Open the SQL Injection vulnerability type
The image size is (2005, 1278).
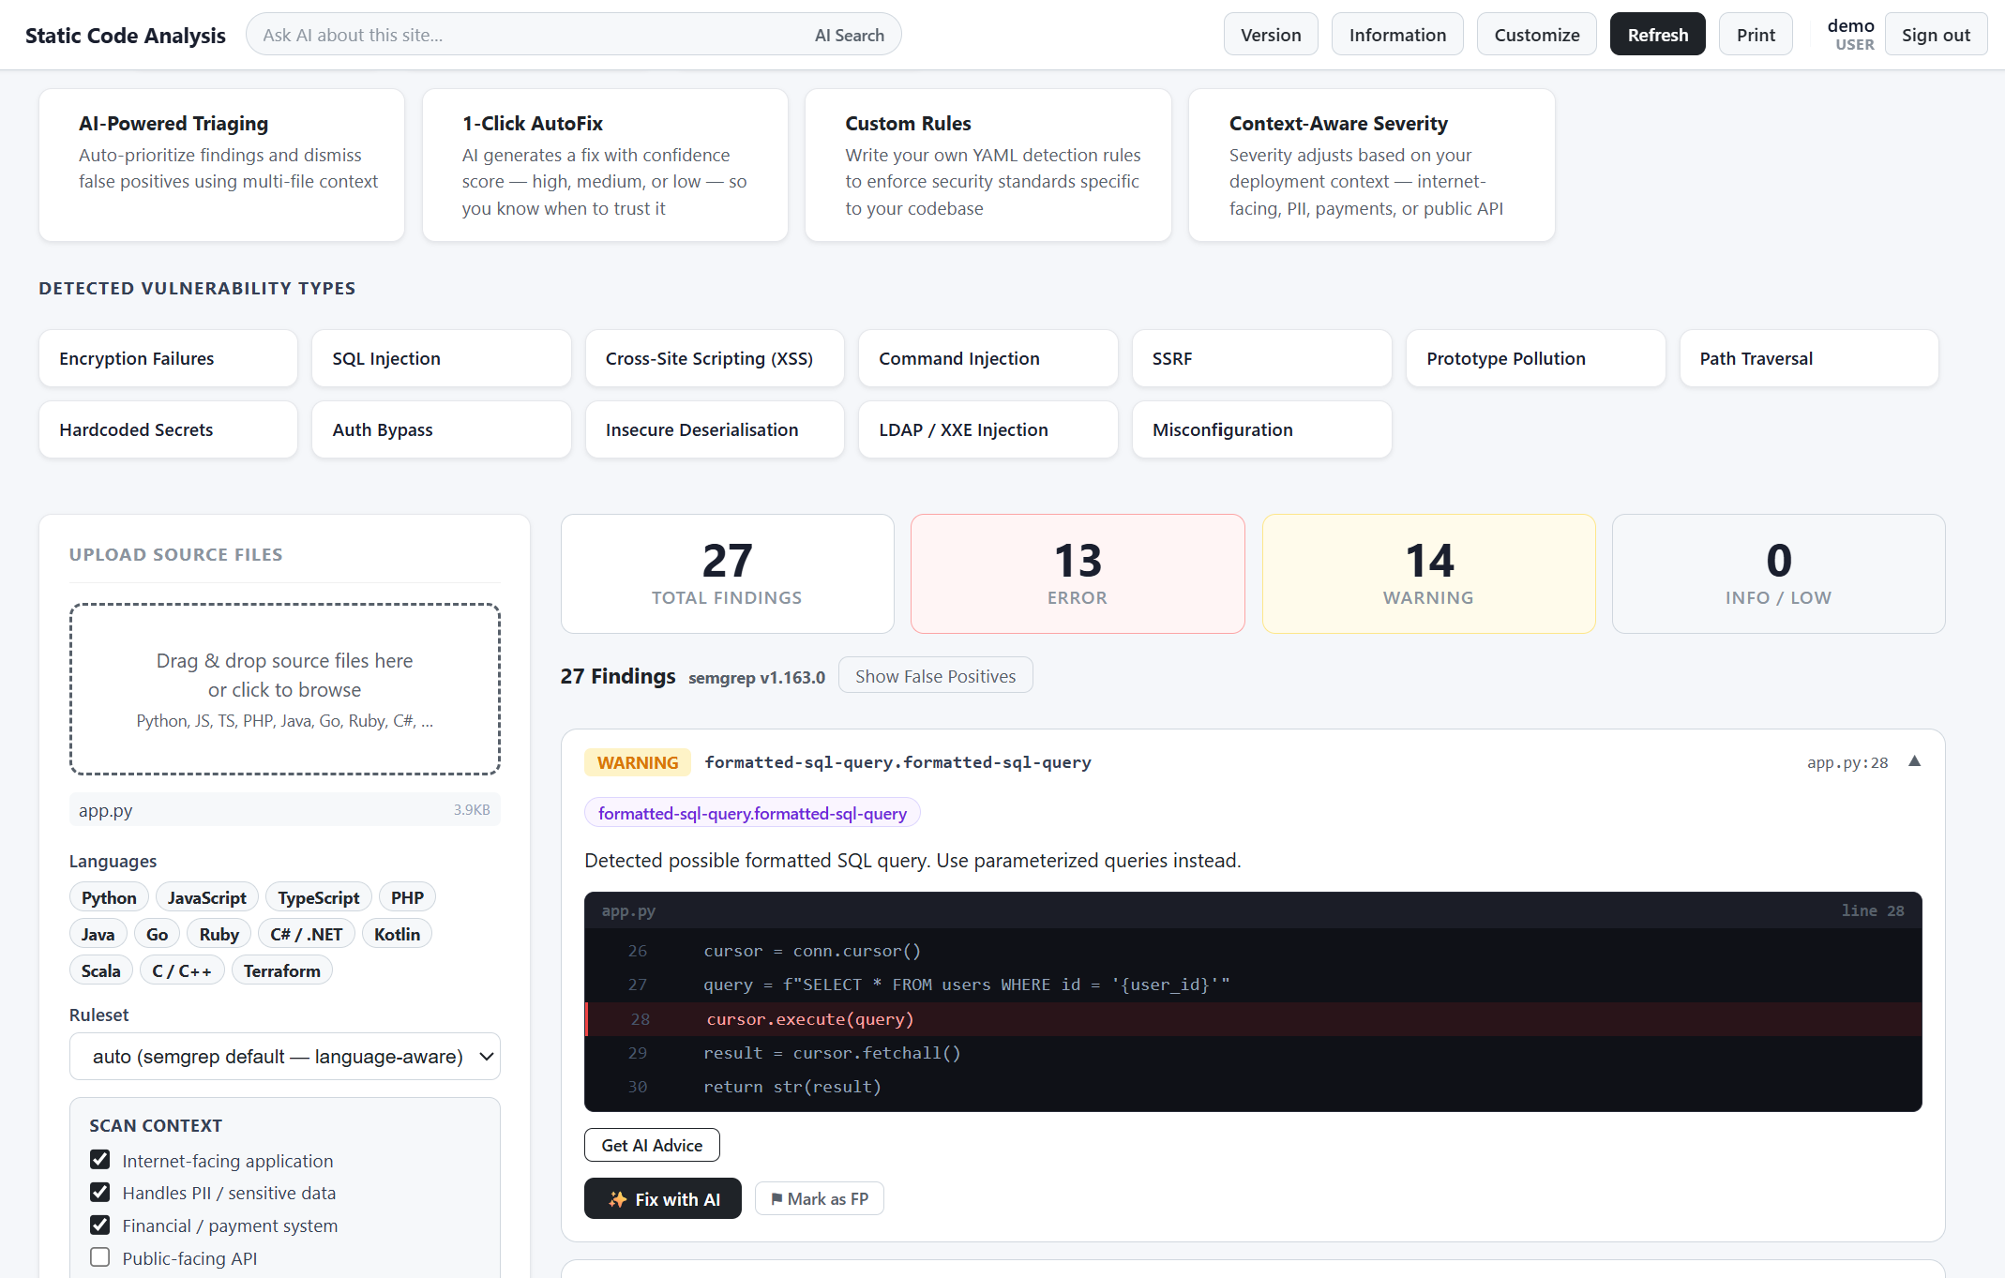[442, 358]
